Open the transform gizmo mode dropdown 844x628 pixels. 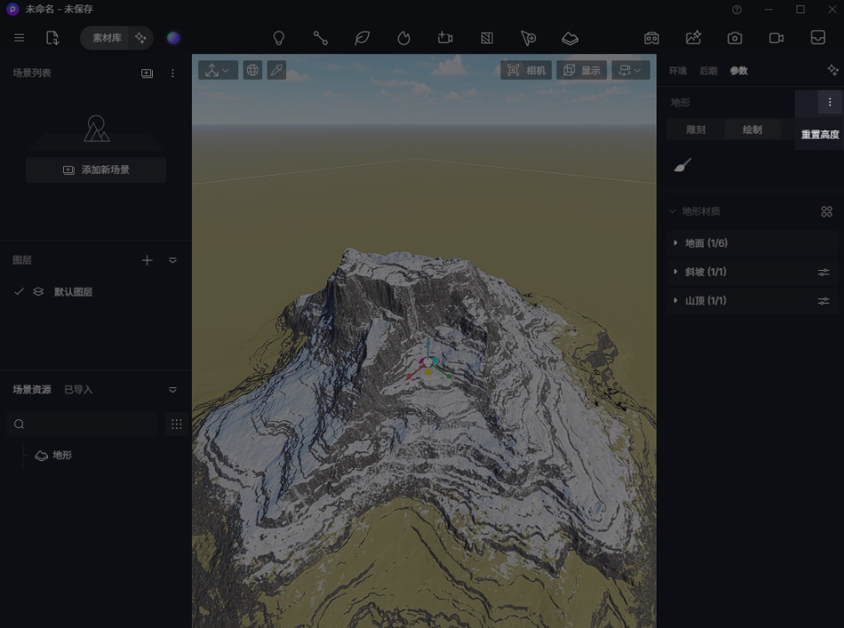point(218,70)
